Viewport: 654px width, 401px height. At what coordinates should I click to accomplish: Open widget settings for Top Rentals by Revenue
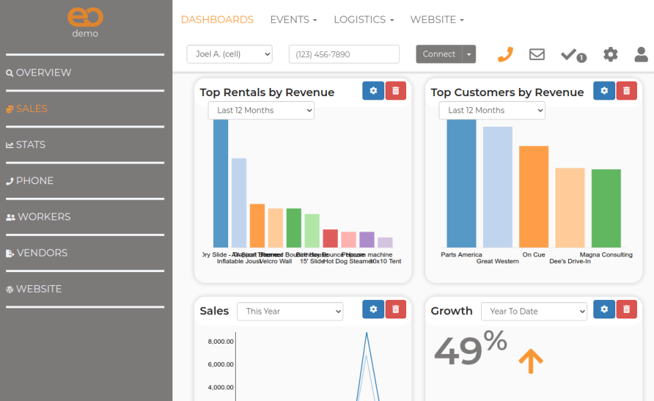click(x=373, y=90)
